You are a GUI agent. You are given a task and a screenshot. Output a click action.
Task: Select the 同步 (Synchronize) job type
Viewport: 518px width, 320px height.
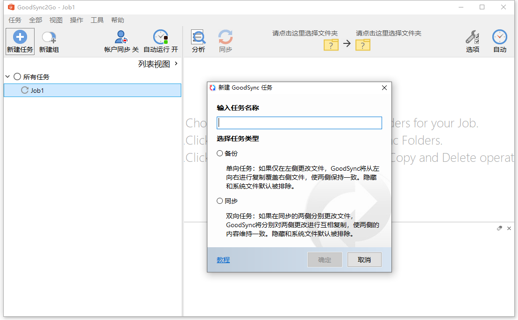[x=220, y=201]
